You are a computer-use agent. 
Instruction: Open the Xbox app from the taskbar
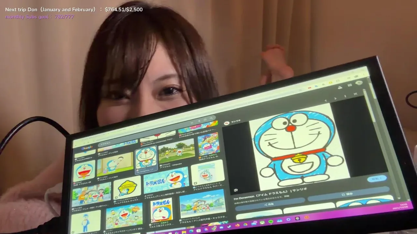coord(263,223)
